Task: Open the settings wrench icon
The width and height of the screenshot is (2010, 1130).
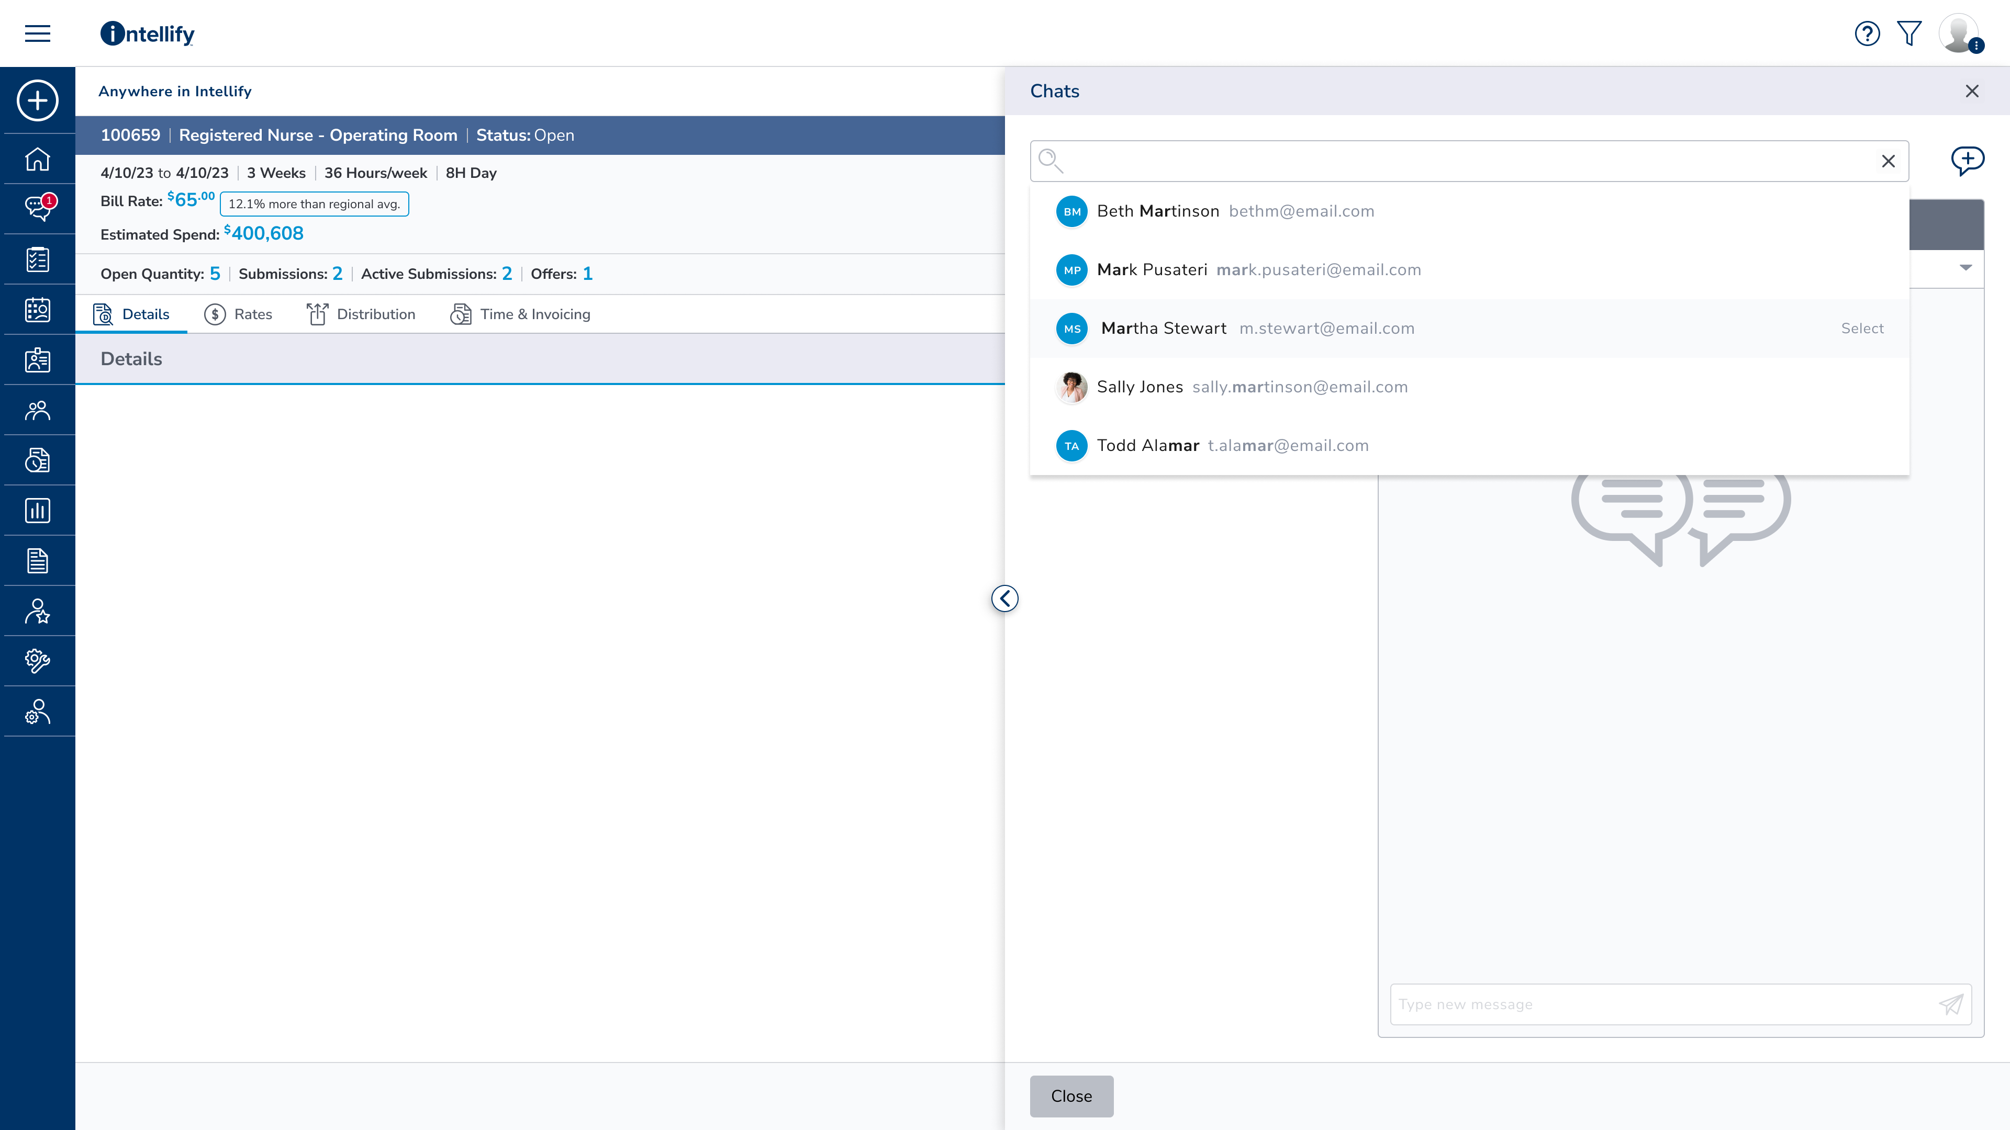Action: point(38,661)
